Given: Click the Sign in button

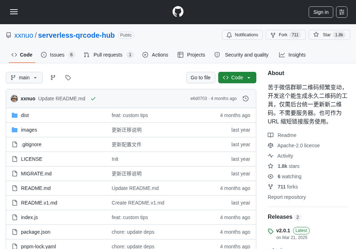Looking at the screenshot, I should pos(321,12).
